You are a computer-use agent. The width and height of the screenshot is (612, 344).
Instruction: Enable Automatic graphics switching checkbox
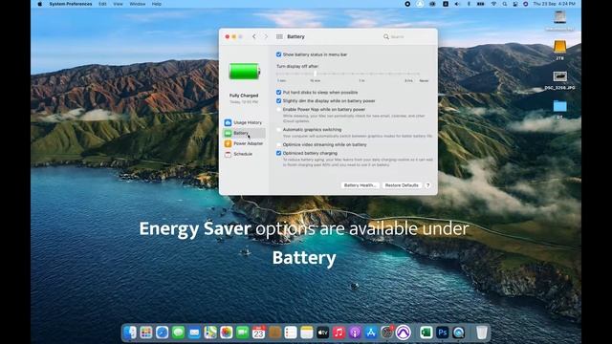278,130
